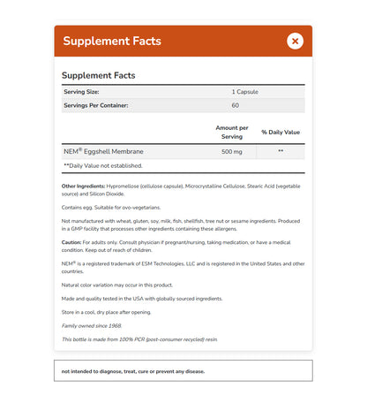The width and height of the screenshot is (367, 411).
Task: Click the Amount per Serving column header
Action: [x=232, y=132]
